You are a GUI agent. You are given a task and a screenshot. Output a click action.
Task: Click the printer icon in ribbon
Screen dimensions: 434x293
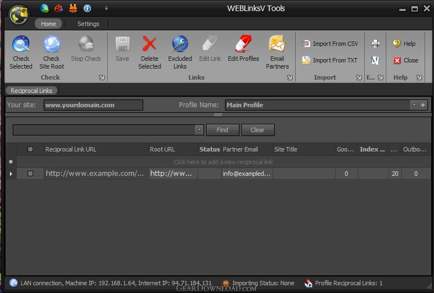tap(375, 44)
